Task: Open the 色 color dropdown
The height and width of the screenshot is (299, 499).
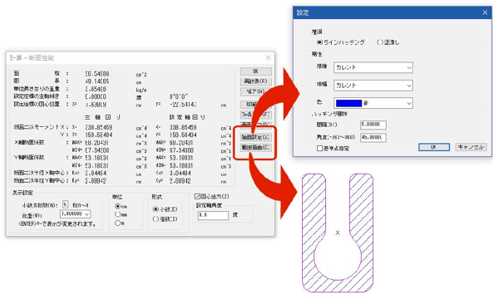Action: tap(373, 103)
